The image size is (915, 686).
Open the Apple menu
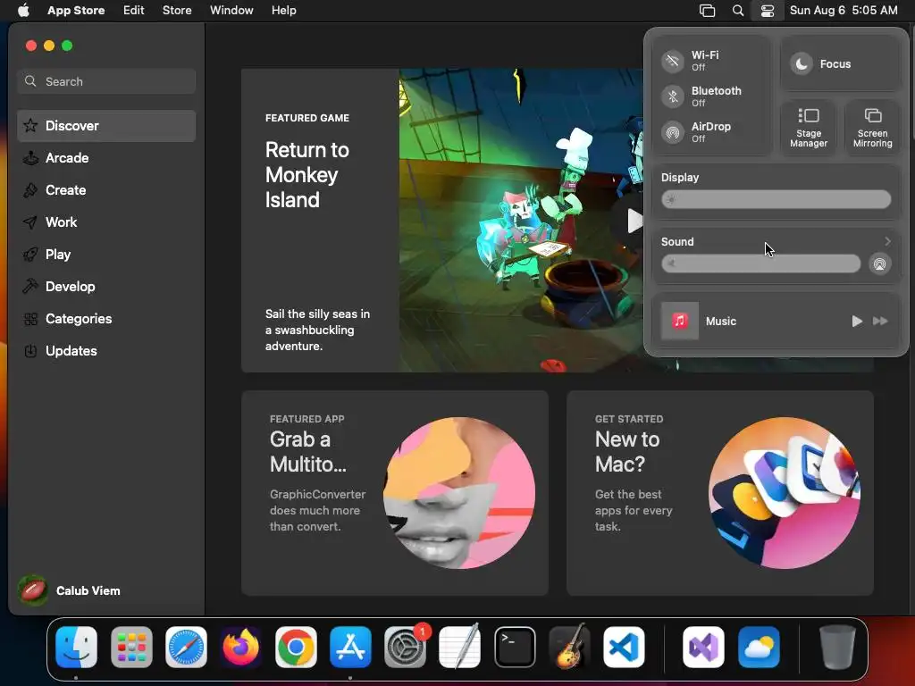tap(23, 10)
